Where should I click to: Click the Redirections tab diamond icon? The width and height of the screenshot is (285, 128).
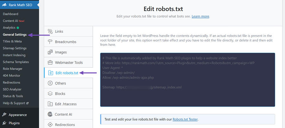tap(50, 125)
